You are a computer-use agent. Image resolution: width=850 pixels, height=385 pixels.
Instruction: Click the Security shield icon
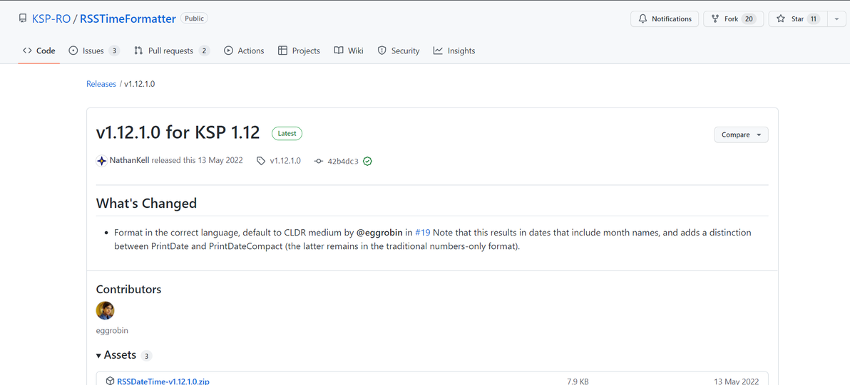(x=382, y=51)
